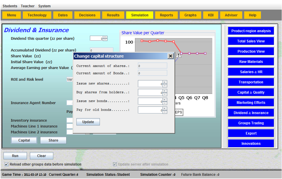The image size is (282, 179).
Task: Increase the Issue new bonds value
Action: tap(165, 100)
